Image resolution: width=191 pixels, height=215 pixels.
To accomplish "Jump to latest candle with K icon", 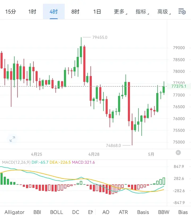I will click(x=178, y=153).
